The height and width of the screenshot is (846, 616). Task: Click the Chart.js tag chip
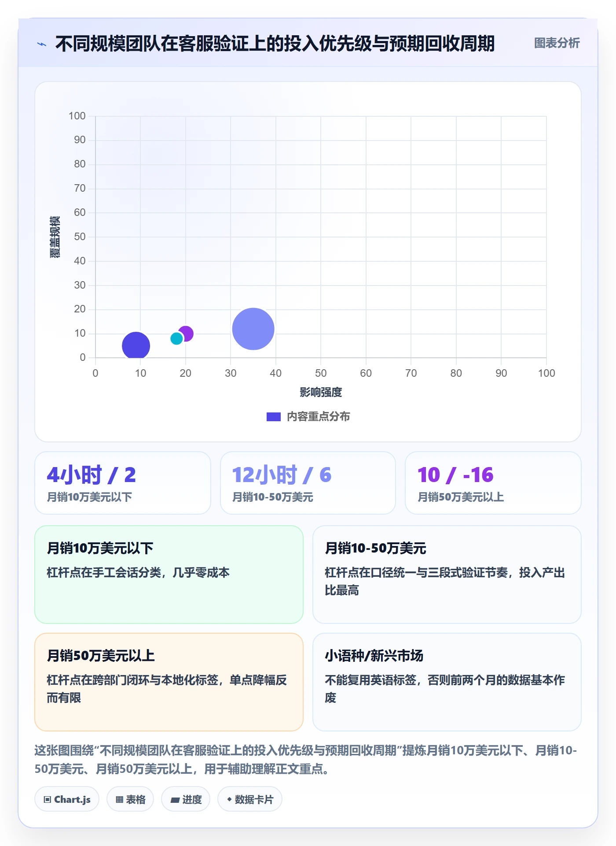click(x=67, y=799)
